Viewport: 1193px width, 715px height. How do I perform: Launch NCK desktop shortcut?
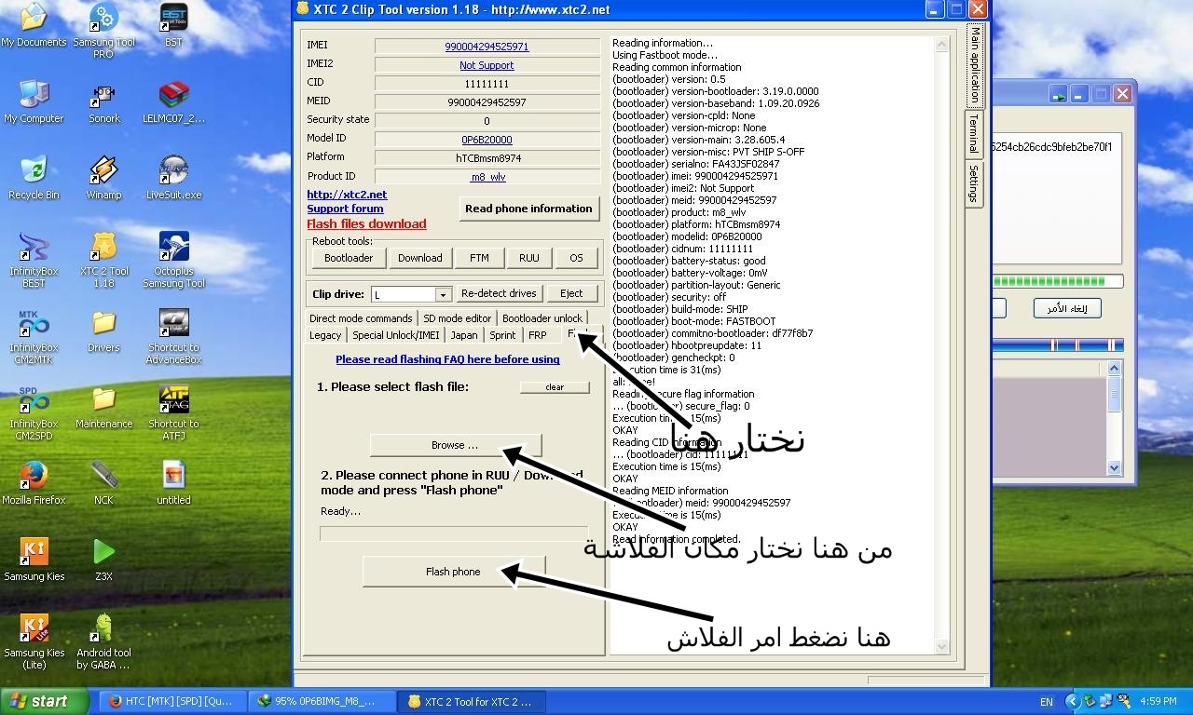tap(103, 483)
